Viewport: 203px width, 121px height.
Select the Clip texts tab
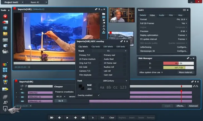(95, 47)
